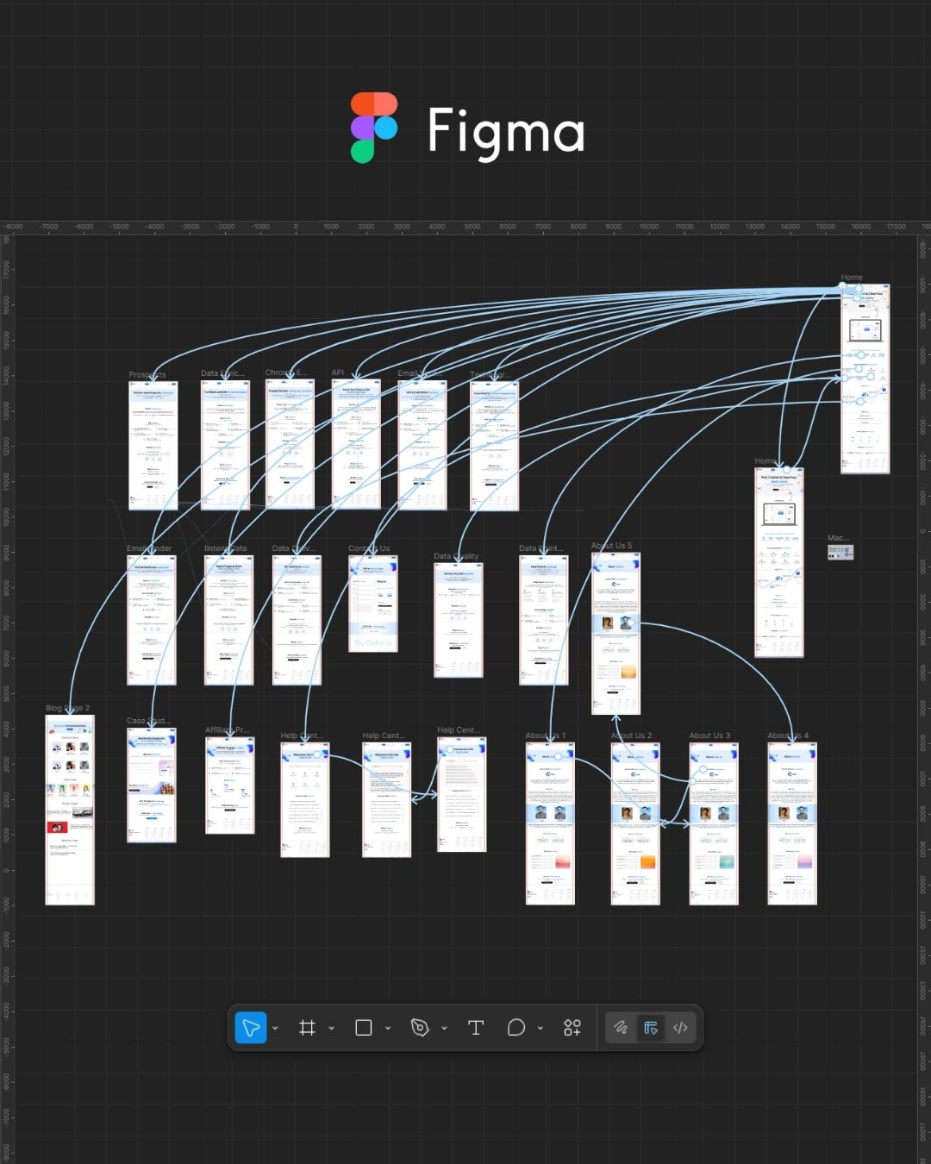Select the Pen tool

[420, 1028]
